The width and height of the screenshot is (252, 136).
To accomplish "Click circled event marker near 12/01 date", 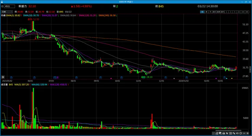I will pyautogui.click(x=166, y=77).
